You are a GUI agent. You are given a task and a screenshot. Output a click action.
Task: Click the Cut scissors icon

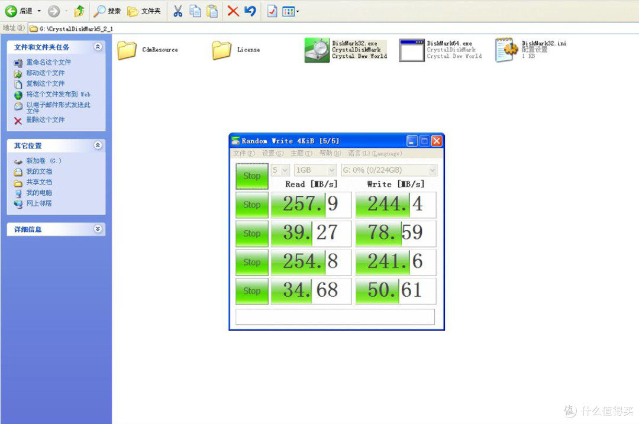click(177, 11)
